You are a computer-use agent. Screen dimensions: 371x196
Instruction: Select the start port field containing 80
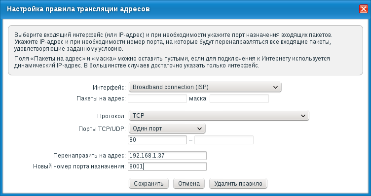(x=157, y=140)
